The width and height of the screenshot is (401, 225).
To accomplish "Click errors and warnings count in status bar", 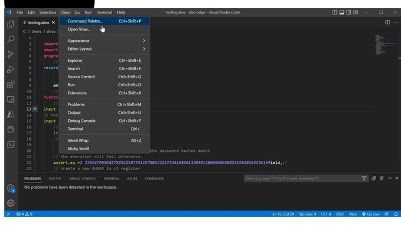I will pos(24,214).
